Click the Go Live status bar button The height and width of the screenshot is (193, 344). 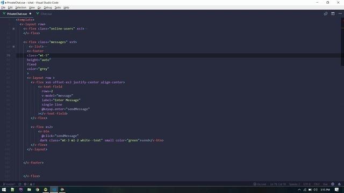(x=260, y=184)
